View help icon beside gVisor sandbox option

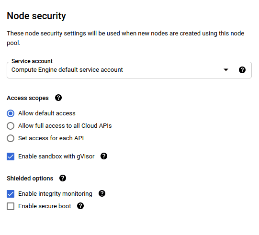pyautogui.click(x=104, y=156)
